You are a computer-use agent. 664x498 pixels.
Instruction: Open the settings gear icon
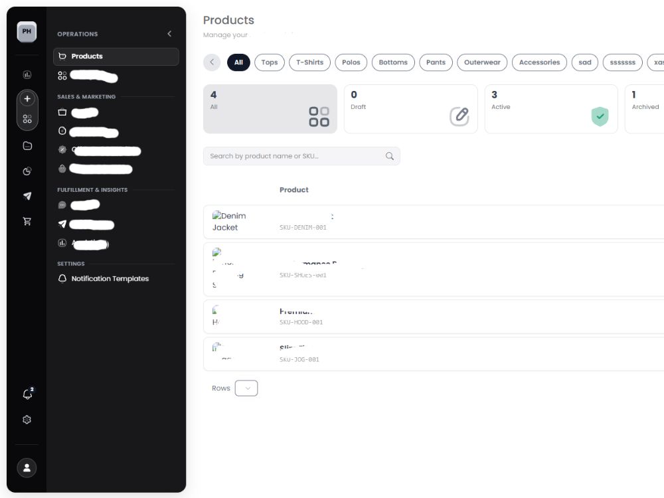pos(27,420)
